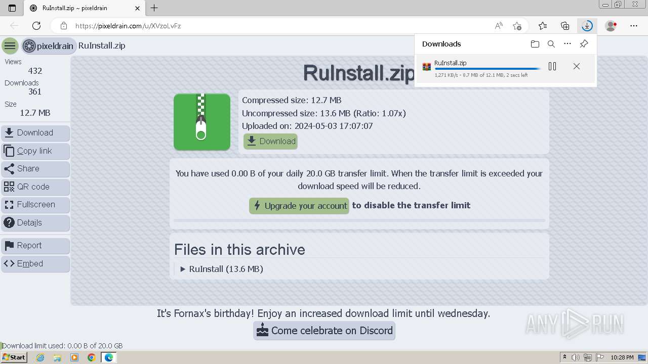The height and width of the screenshot is (364, 648).
Task: Copy the file link
Action: [35, 151]
